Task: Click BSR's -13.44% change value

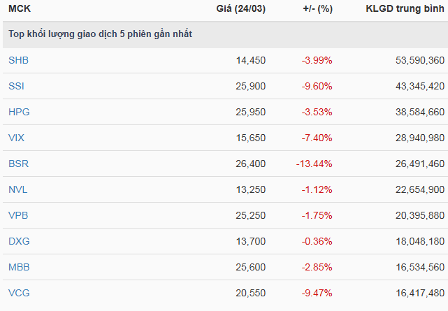Action: click(314, 164)
